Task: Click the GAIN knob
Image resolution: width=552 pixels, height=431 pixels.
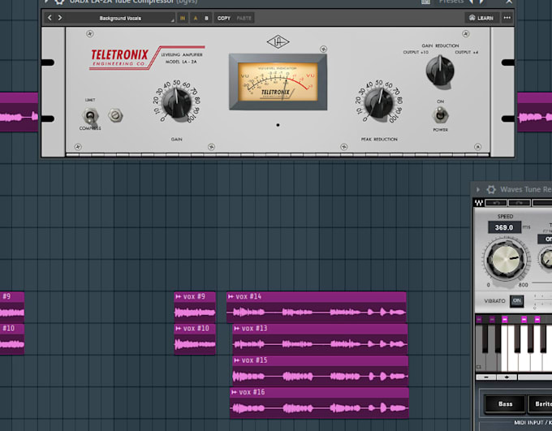Action: point(177,104)
